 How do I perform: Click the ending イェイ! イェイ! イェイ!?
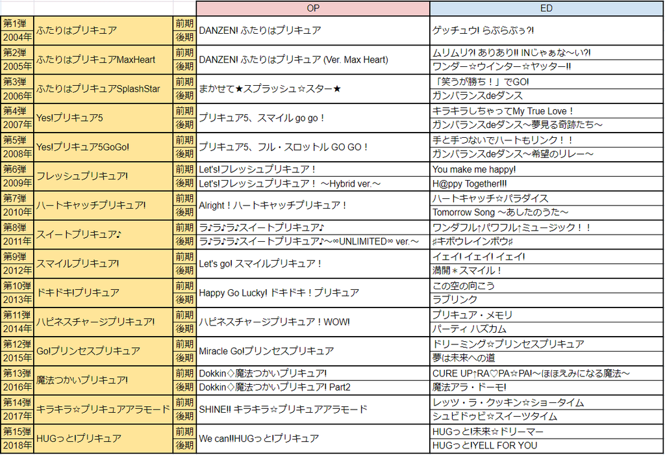(x=546, y=257)
